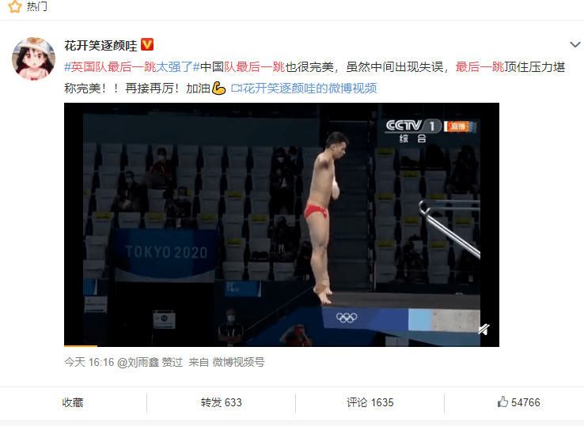
Task: Expand the post options chevron
Action: (x=575, y=44)
